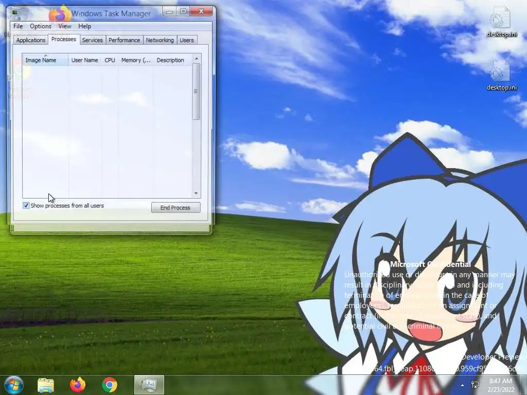Launch Firefox from the taskbar
Screen dimensions: 527x395
[x=78, y=385]
